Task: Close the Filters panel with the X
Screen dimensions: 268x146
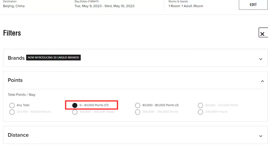Action: [x=262, y=33]
